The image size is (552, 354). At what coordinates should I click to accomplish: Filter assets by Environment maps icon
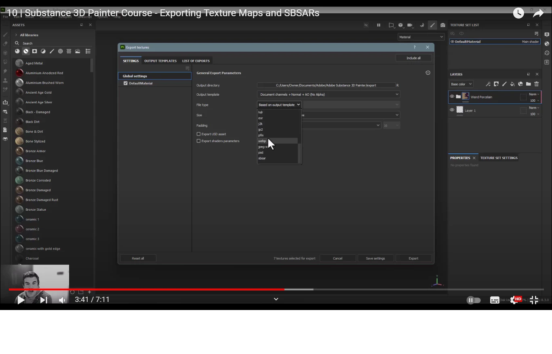pyautogui.click(x=78, y=51)
